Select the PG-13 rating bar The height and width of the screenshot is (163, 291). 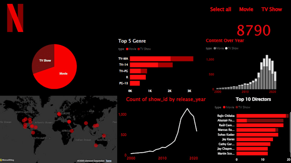coord(135,83)
